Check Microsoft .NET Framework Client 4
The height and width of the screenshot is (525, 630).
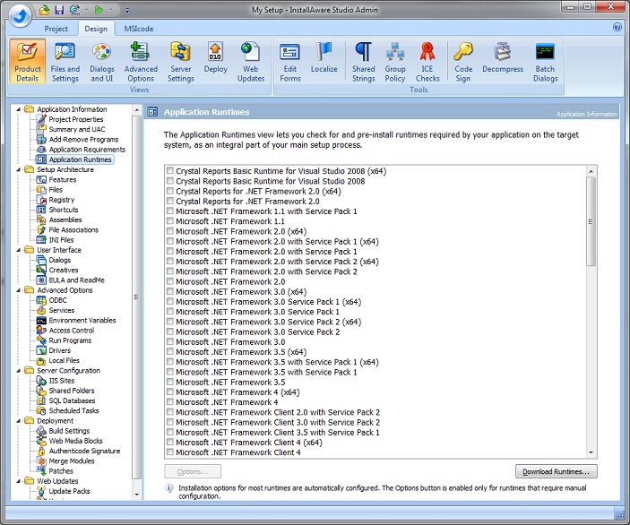(170, 452)
